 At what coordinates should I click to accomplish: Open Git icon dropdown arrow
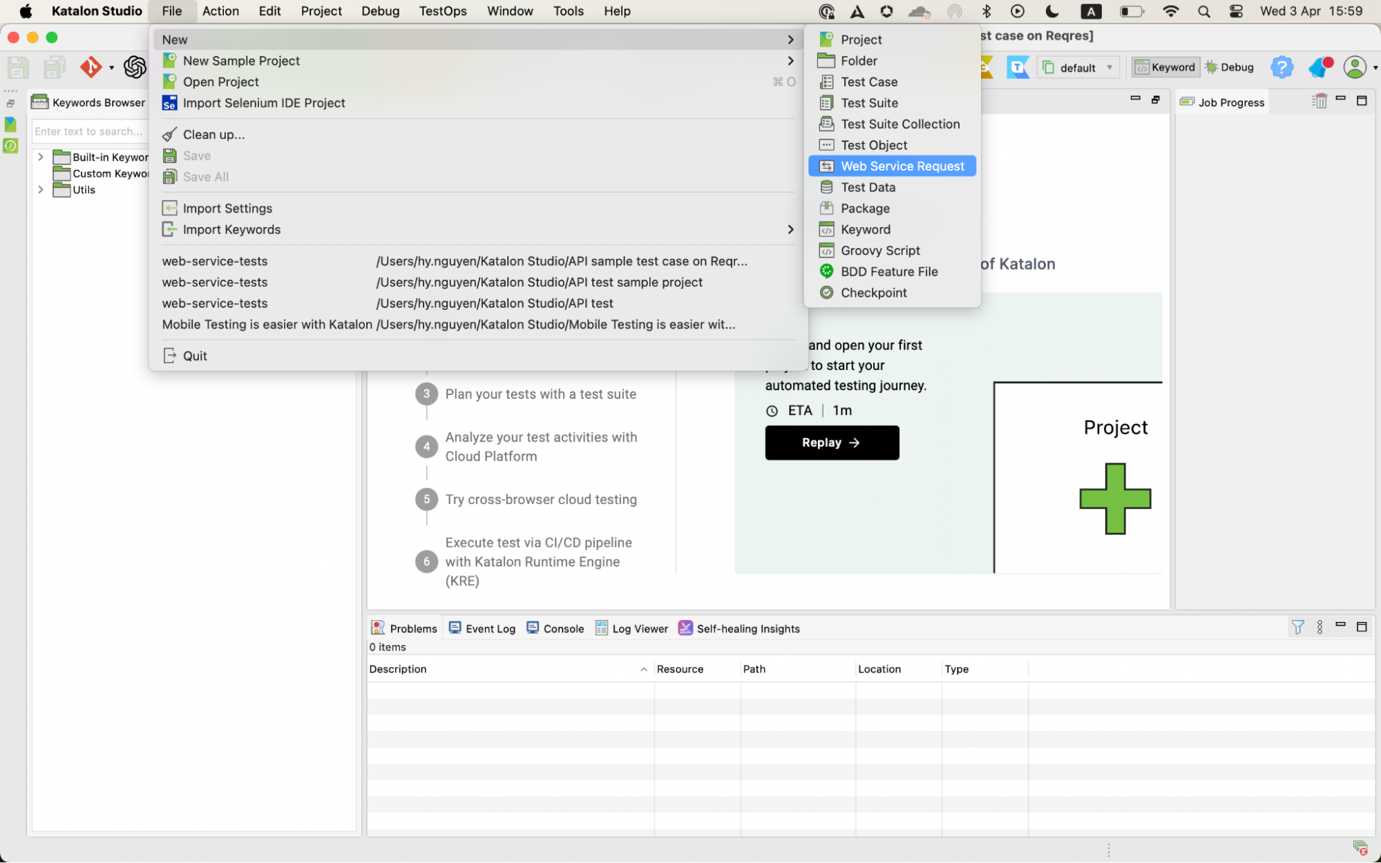[111, 68]
